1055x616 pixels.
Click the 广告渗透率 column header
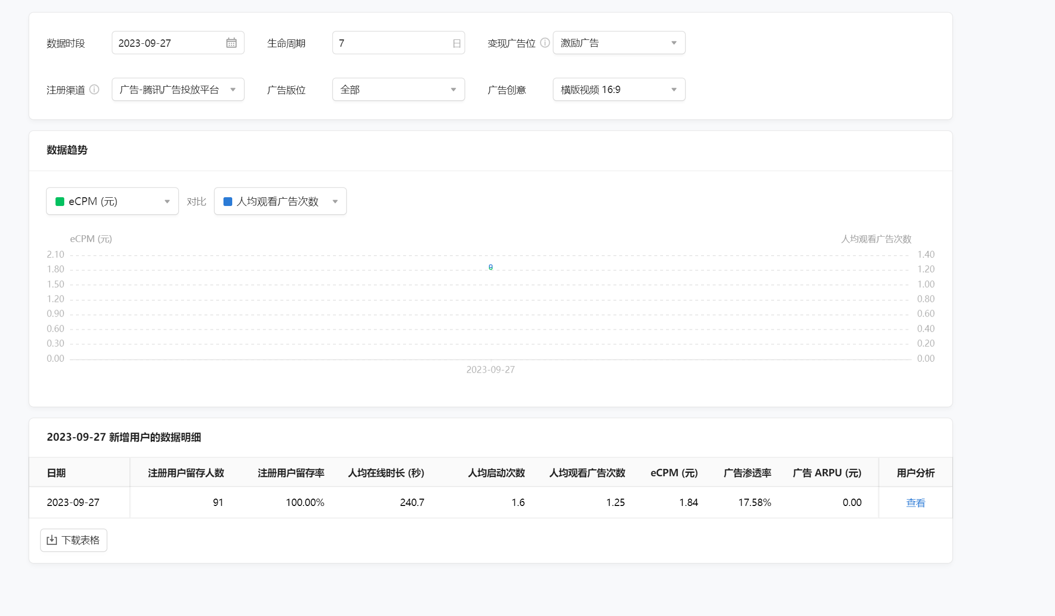pyautogui.click(x=747, y=473)
